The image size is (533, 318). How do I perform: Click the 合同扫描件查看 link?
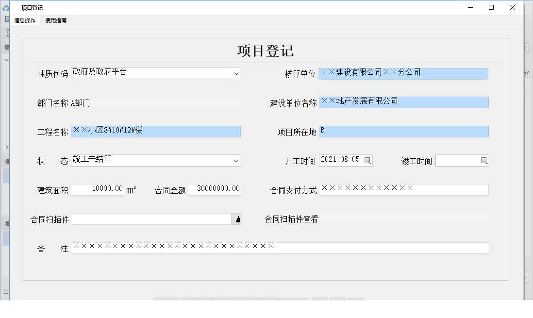(292, 218)
